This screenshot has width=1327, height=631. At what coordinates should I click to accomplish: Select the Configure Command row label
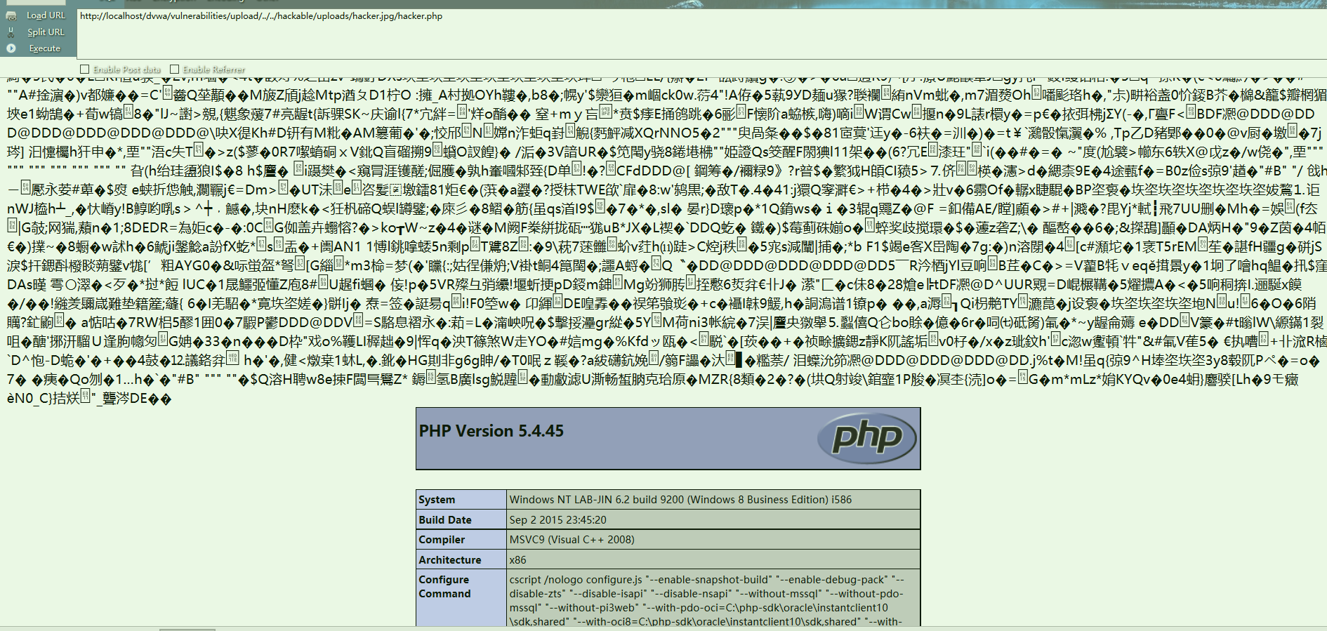(x=444, y=587)
